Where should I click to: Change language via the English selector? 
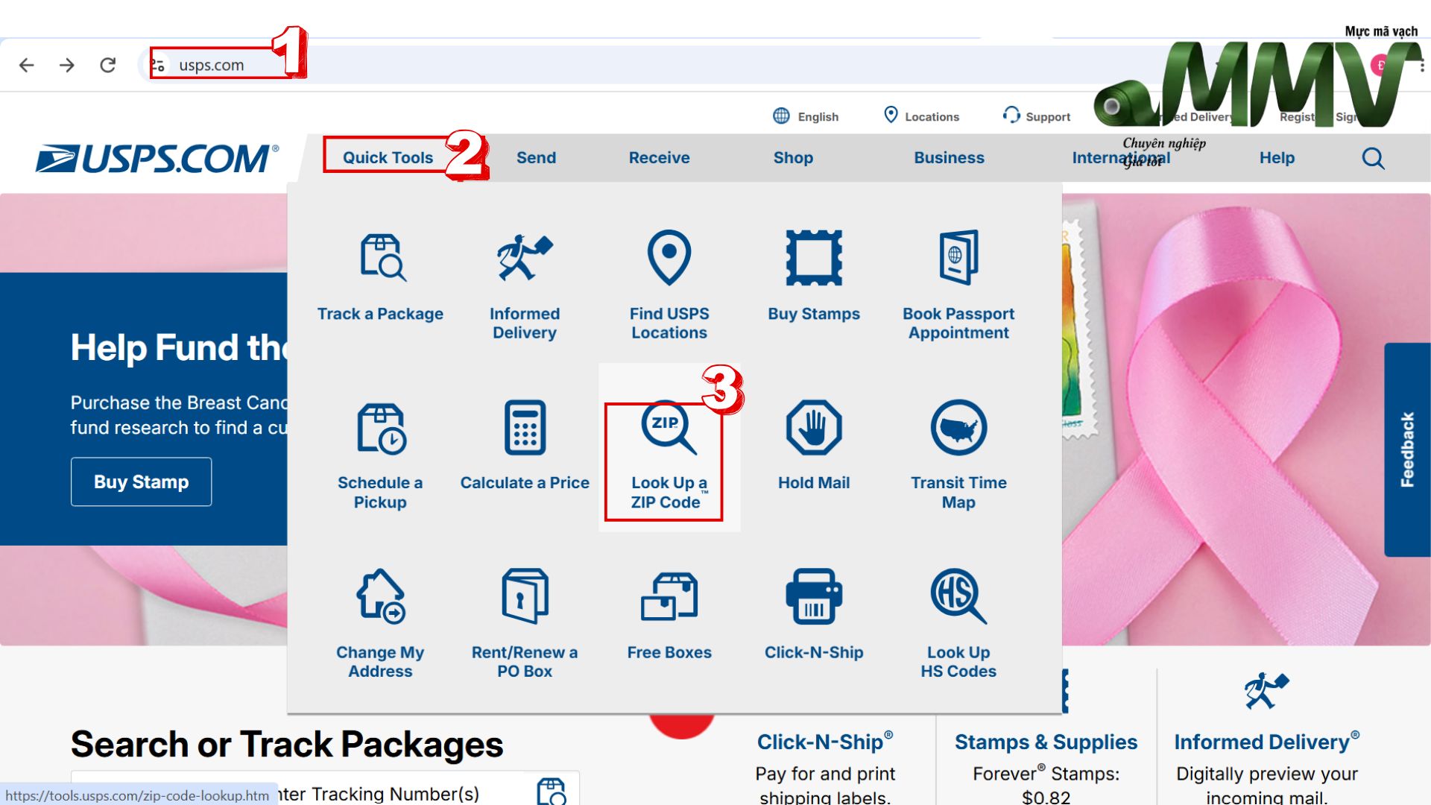pos(806,116)
